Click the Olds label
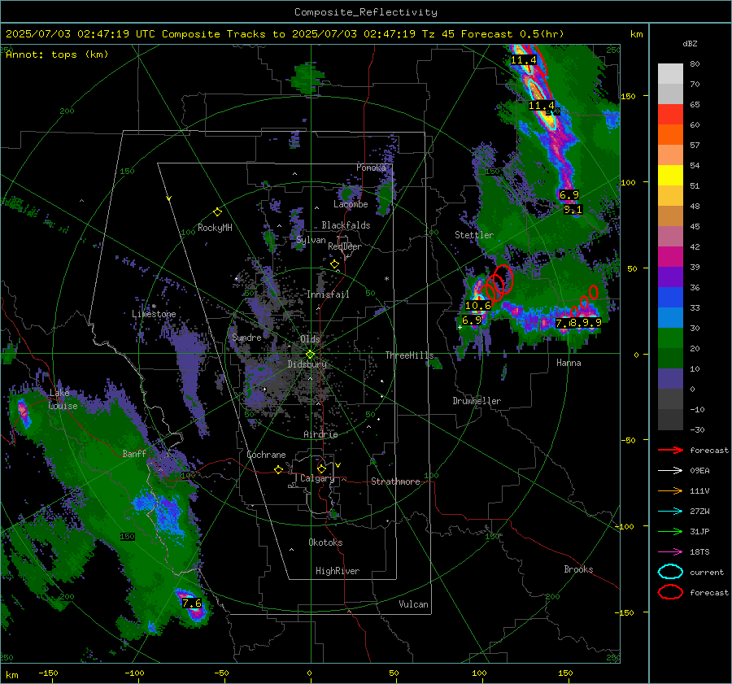Screen dimensions: 732x684 (310, 339)
